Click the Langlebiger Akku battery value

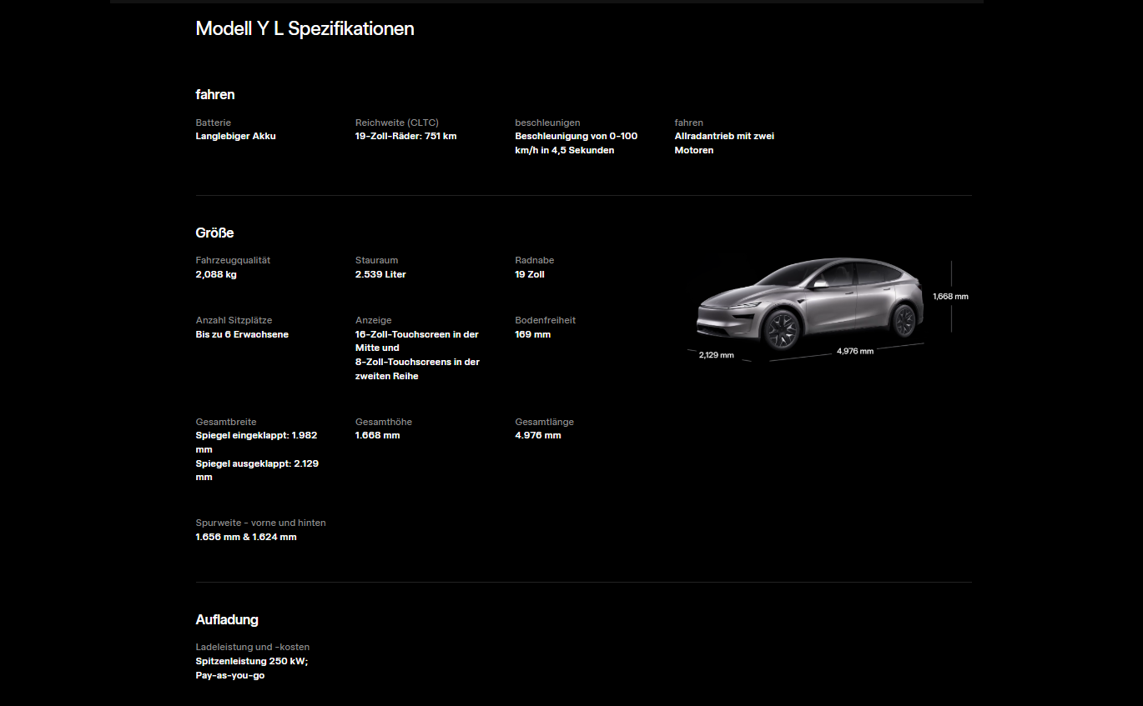pyautogui.click(x=235, y=136)
